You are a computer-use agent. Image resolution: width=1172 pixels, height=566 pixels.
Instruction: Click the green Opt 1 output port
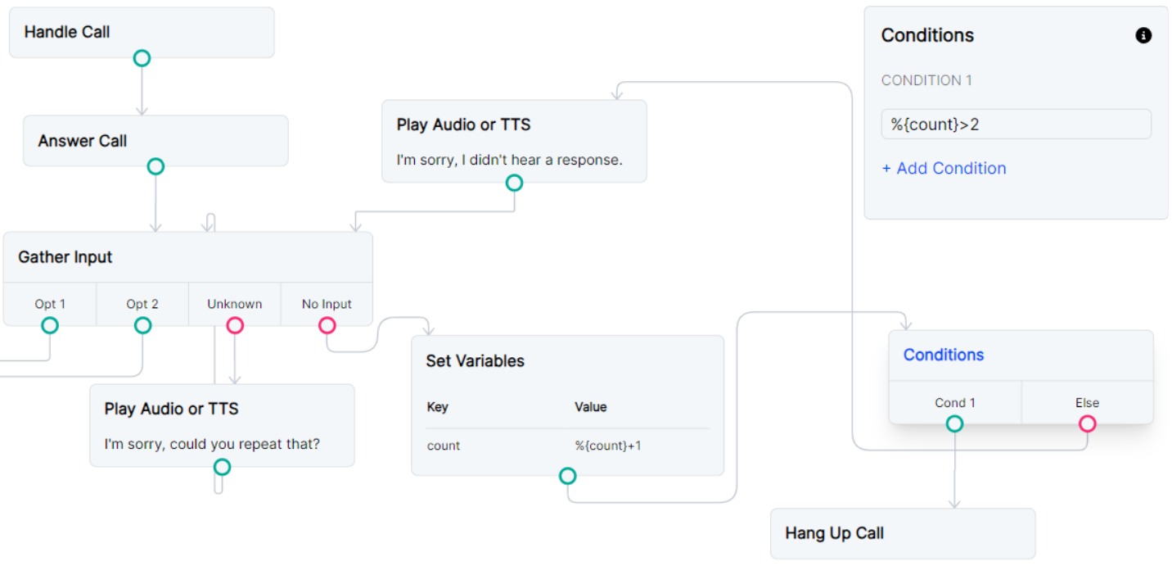(49, 325)
